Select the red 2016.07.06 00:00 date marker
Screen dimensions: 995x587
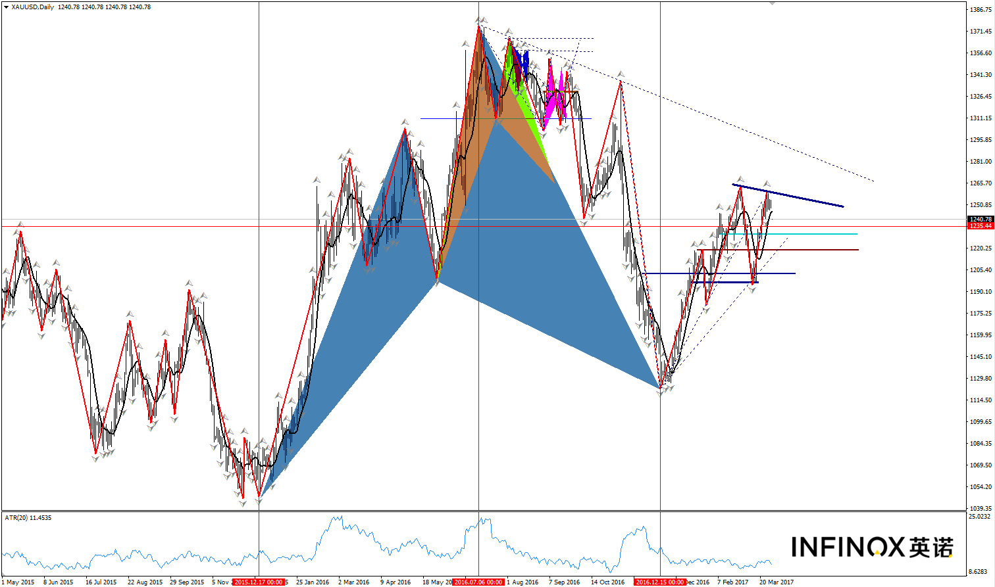(x=478, y=582)
